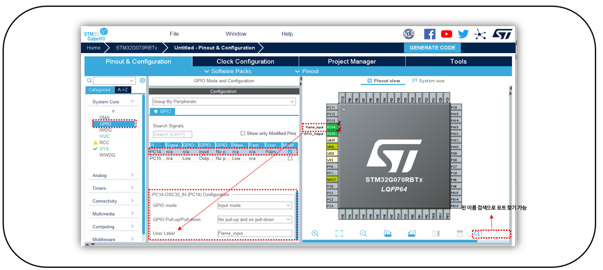Viewport: 603px width, 270px height.
Task: Click the GENERATE CODE button
Action: 432,48
